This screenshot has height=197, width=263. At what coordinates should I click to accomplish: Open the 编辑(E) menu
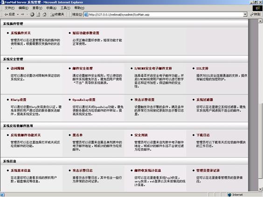[23, 8]
